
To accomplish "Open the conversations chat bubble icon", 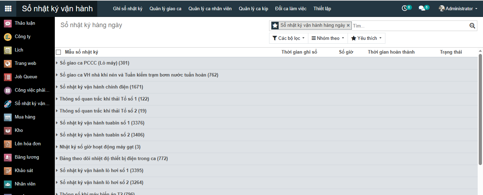I will coord(422,8).
